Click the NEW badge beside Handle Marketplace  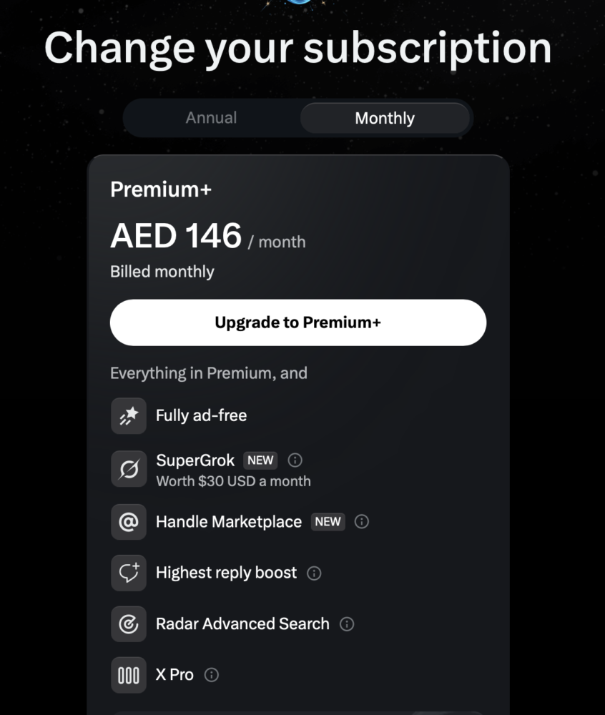(x=328, y=522)
